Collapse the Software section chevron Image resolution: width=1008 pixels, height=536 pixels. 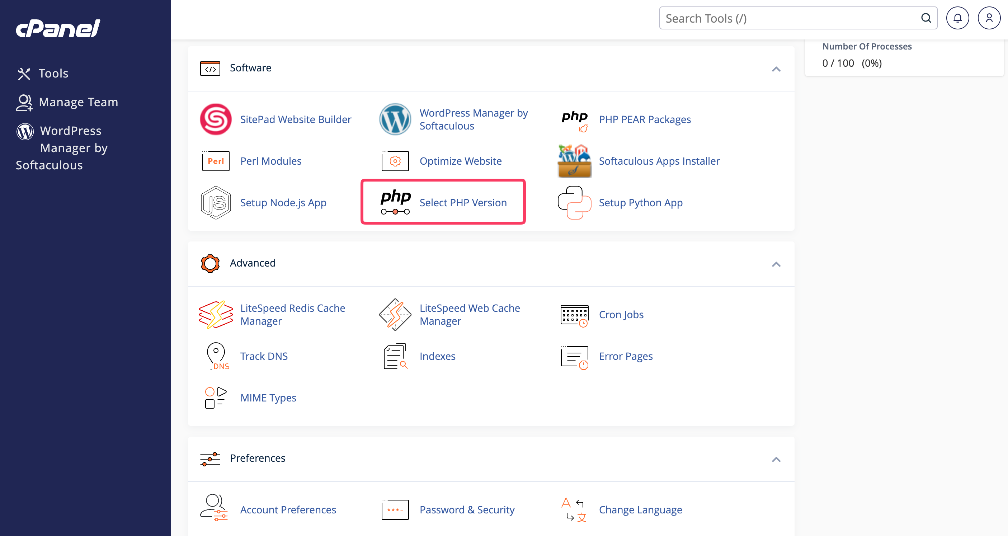[x=776, y=69]
